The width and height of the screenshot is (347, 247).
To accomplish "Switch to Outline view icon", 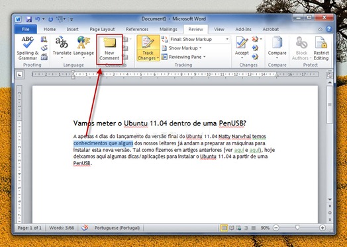I will [246, 228].
